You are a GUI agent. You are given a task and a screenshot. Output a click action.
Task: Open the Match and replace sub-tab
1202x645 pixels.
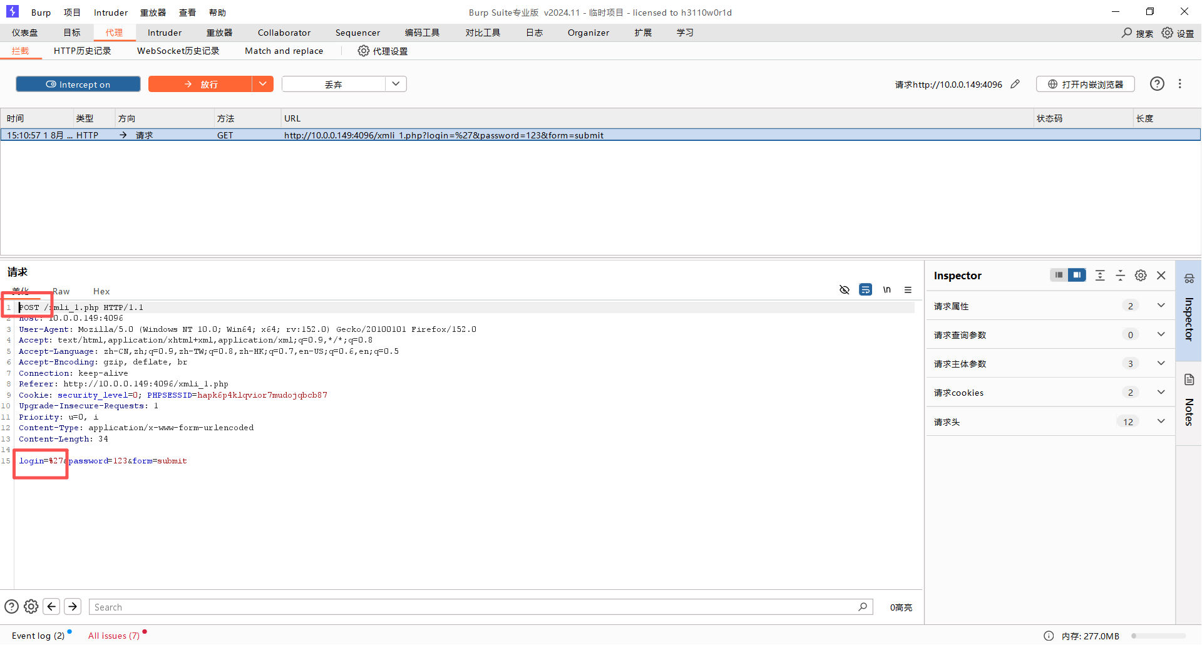coord(284,51)
